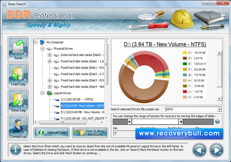Select the E:\ 1024.00 MB New Volume drive
The height and width of the screenshot is (162, 231).
coord(82,112)
